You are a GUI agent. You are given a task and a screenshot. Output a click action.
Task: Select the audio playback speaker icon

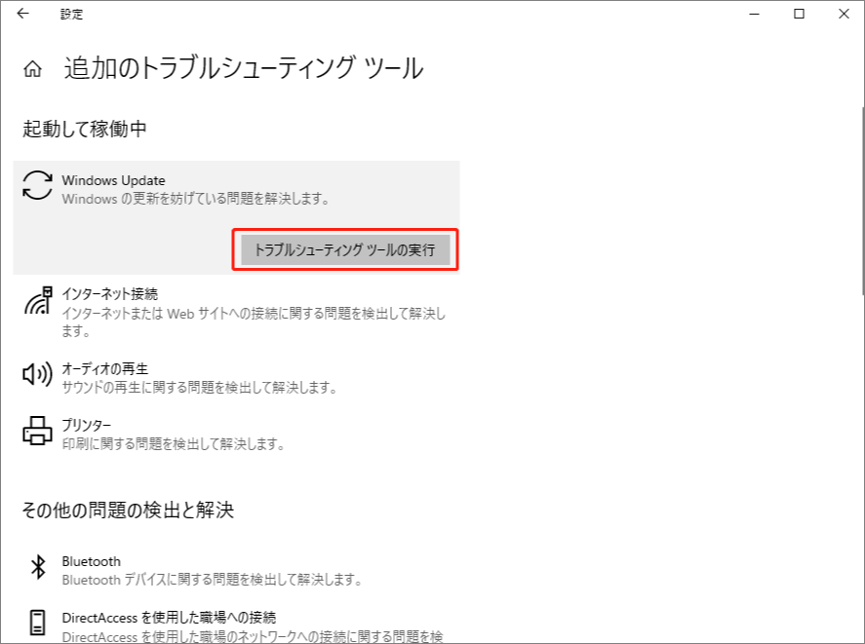pos(37,374)
